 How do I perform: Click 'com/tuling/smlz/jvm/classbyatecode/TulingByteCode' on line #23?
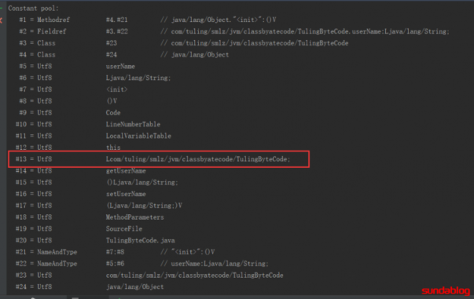click(x=194, y=275)
